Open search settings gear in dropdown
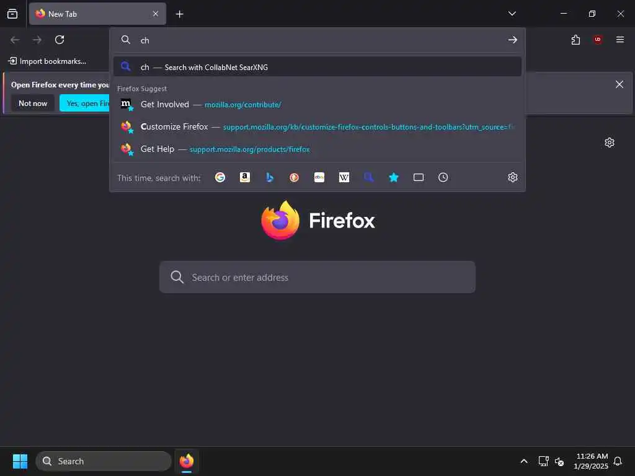The image size is (635, 476). (x=513, y=177)
